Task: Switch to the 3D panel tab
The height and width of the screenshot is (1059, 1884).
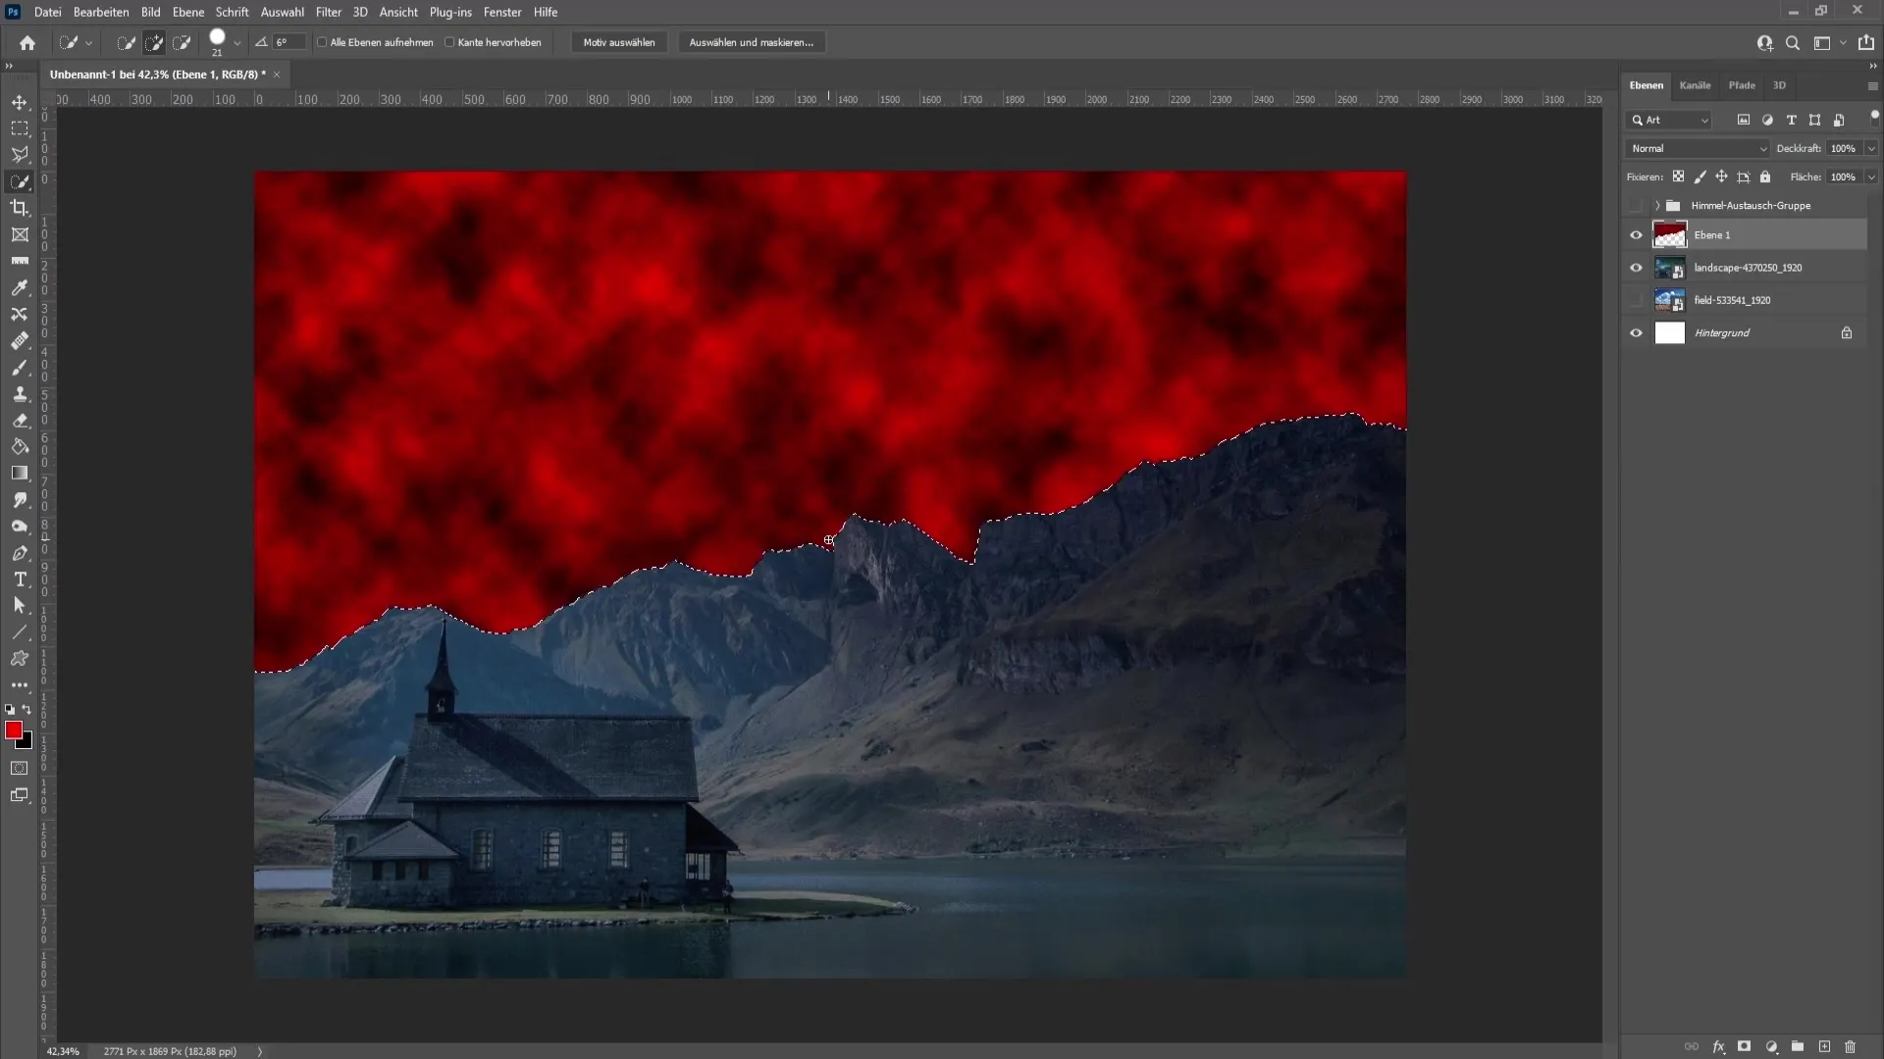Action: click(x=1779, y=85)
